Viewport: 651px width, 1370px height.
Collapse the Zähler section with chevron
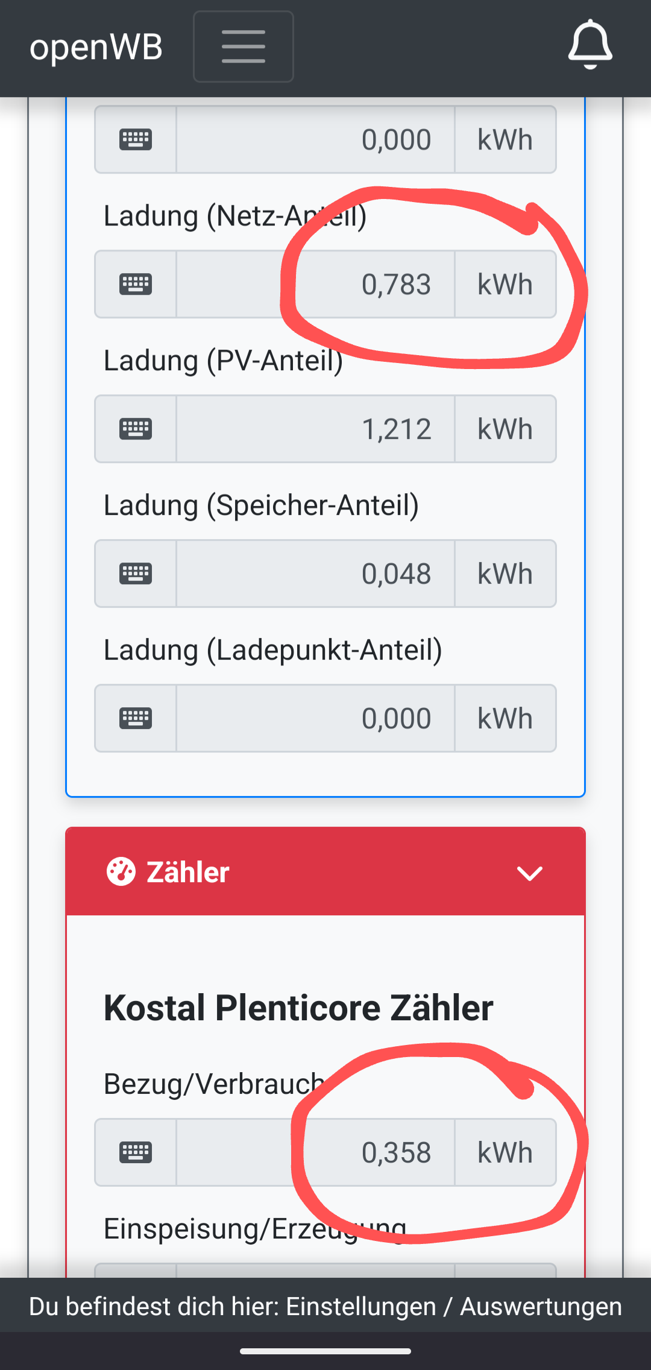pyautogui.click(x=530, y=873)
